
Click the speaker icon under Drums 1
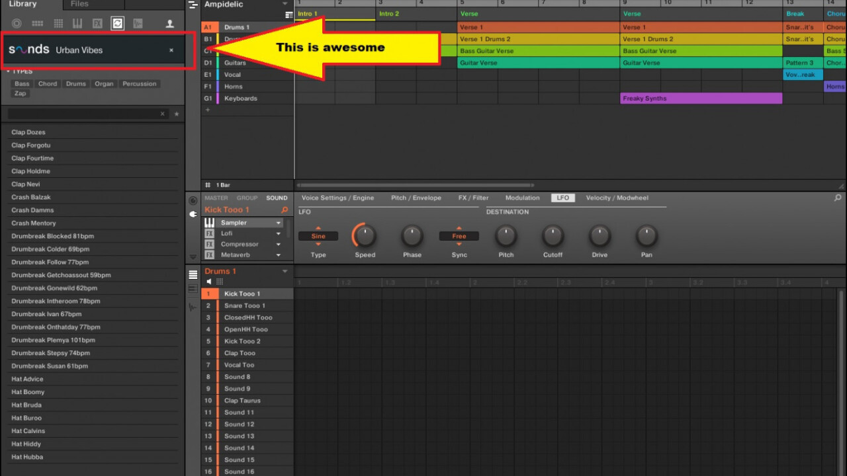tap(209, 282)
